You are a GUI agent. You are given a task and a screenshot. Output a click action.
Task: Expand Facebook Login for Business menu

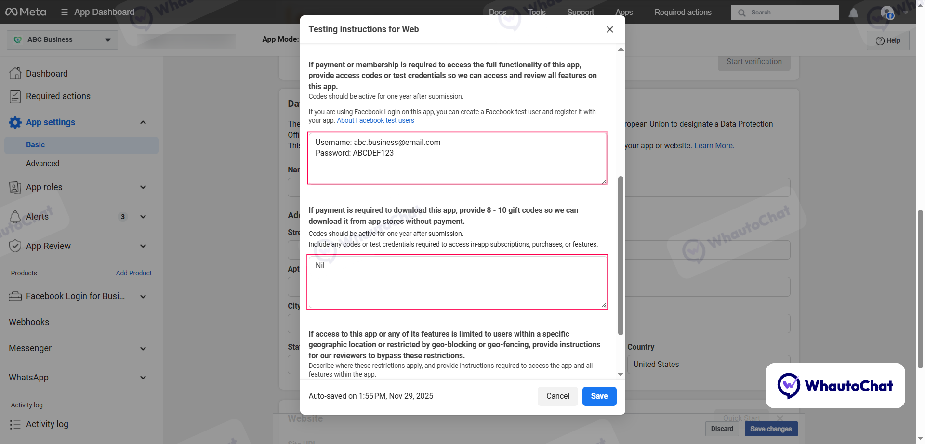tap(143, 297)
